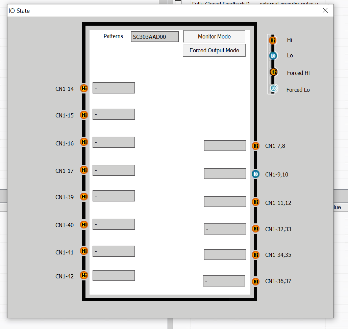Switch to Monitor Mode
Screen dimensions: 348x329
214,36
